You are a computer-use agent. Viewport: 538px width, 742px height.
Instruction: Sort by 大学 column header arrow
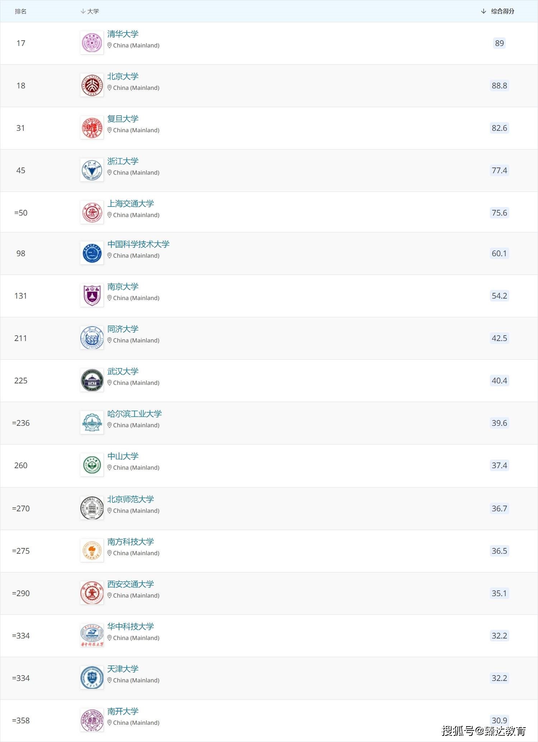[83, 11]
